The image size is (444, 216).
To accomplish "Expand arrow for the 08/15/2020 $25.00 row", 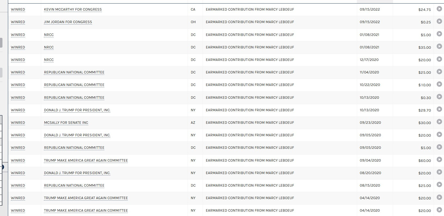I will coord(439,184).
